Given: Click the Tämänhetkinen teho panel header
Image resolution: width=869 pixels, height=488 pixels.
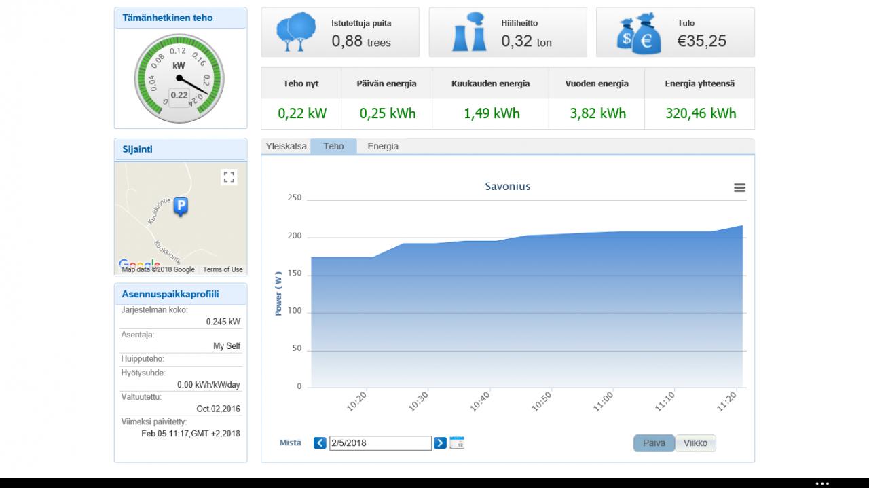Looking at the screenshot, I should click(x=181, y=18).
